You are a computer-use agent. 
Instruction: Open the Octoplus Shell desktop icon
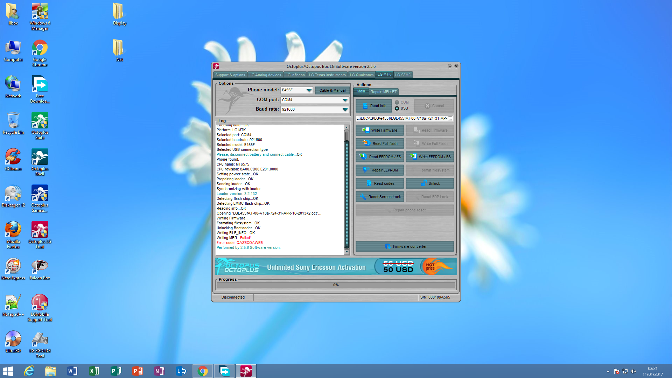click(40, 162)
